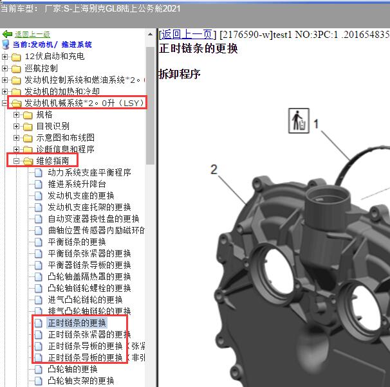Expand the 规格 folder
390x387 pixels.
click(16, 115)
